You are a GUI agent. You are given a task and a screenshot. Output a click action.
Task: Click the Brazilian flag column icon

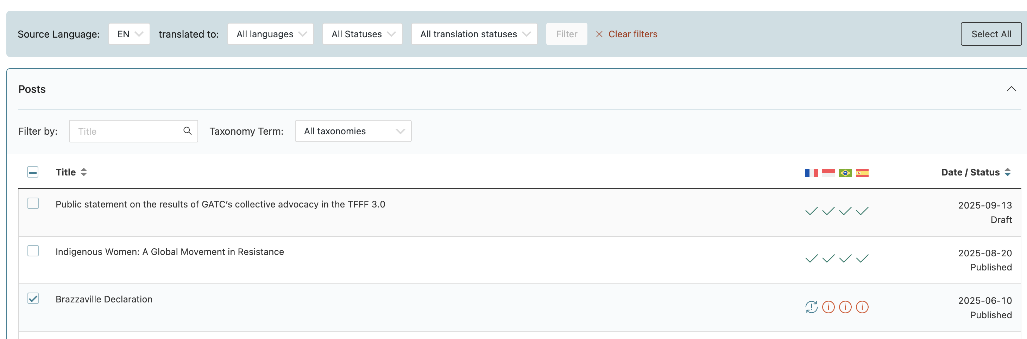(x=845, y=173)
